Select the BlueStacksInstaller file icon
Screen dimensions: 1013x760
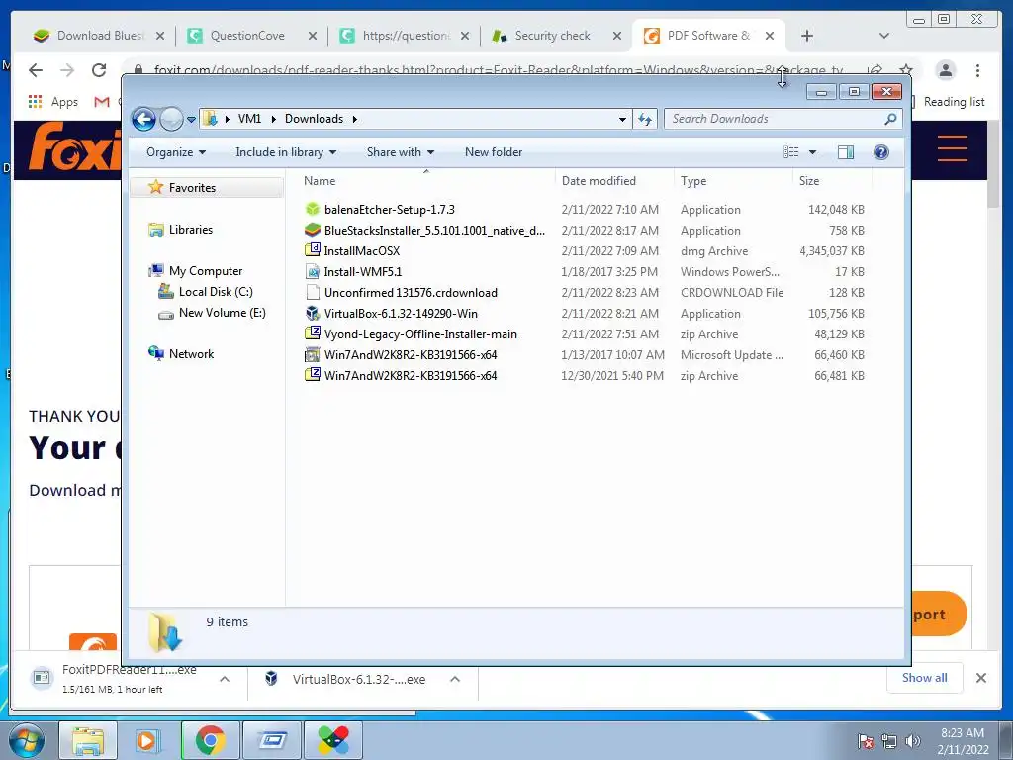313,230
